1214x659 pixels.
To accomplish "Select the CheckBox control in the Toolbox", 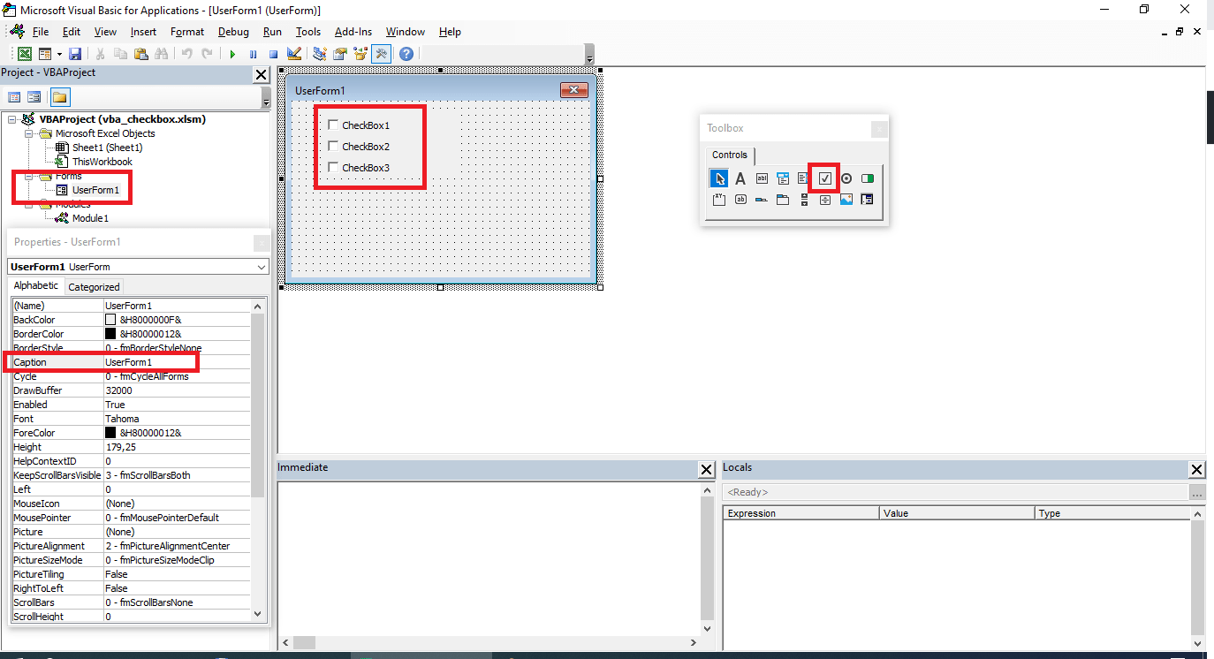I will coord(823,178).
